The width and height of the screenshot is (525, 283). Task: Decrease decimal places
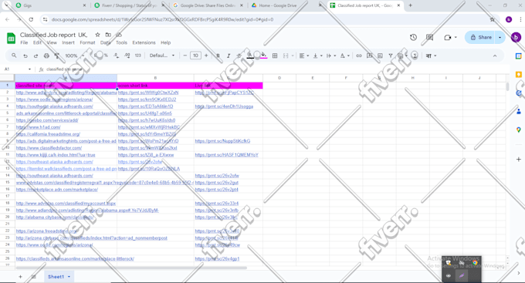click(116, 56)
